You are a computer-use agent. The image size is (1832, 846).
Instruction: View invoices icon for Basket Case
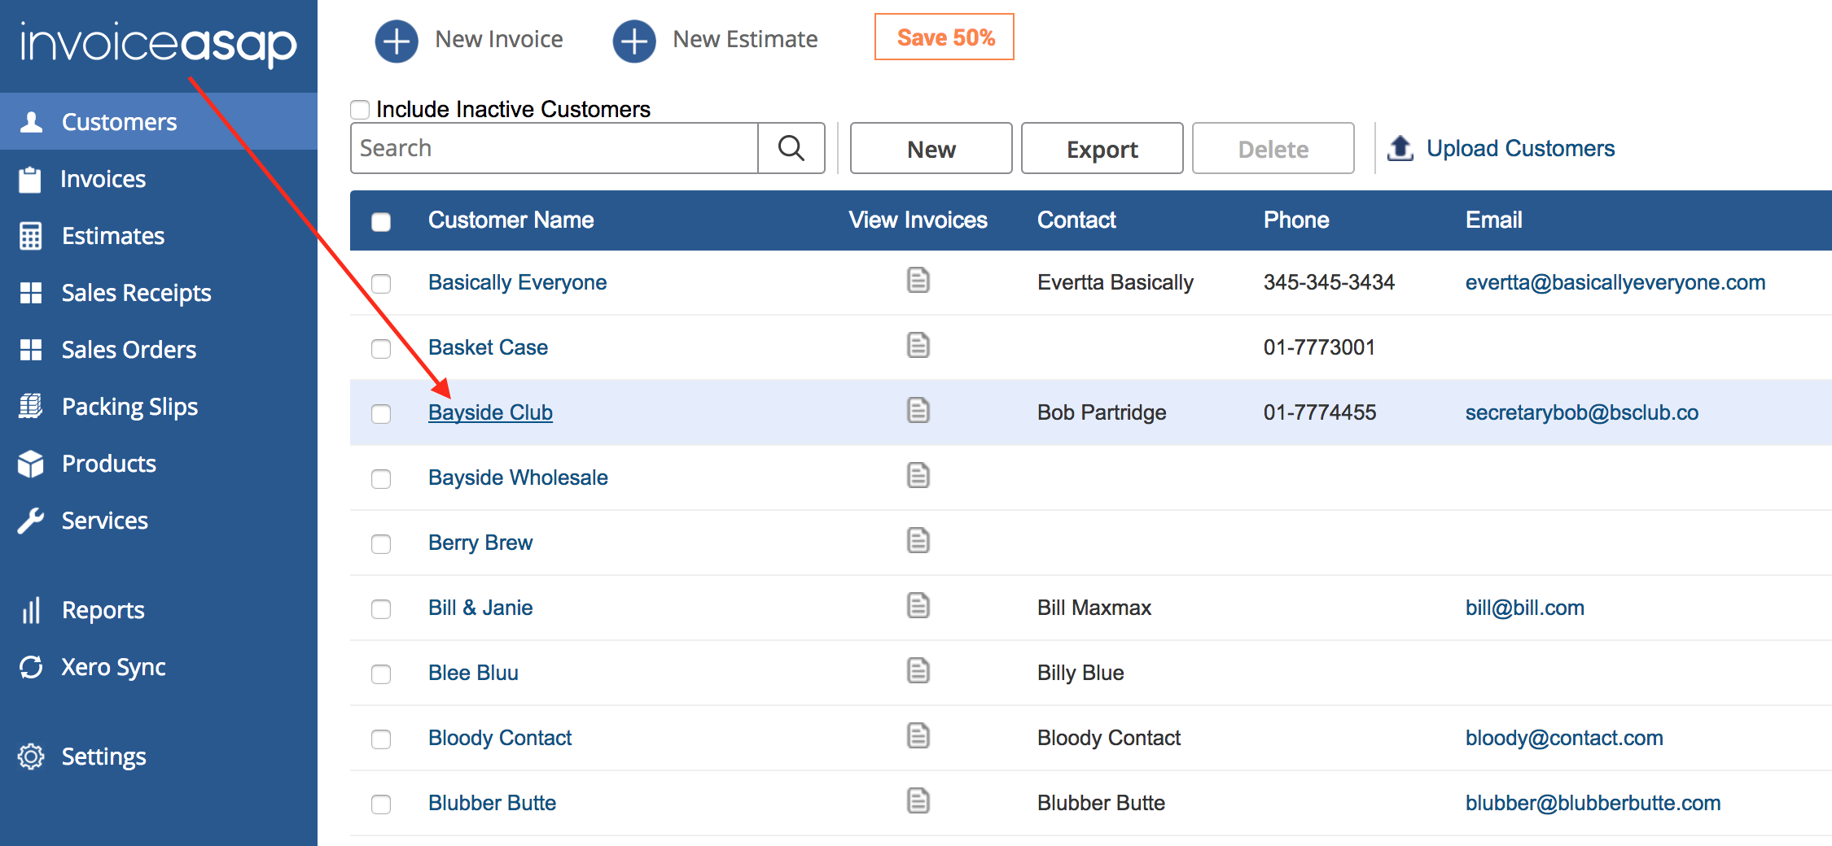point(918,346)
